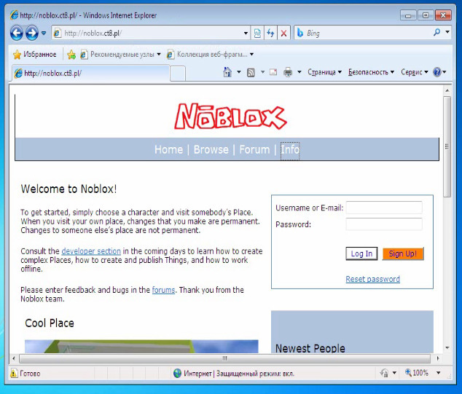This screenshot has width=462, height=394.
Task: Toggle Compatibility View icon
Action: pyautogui.click(x=257, y=33)
